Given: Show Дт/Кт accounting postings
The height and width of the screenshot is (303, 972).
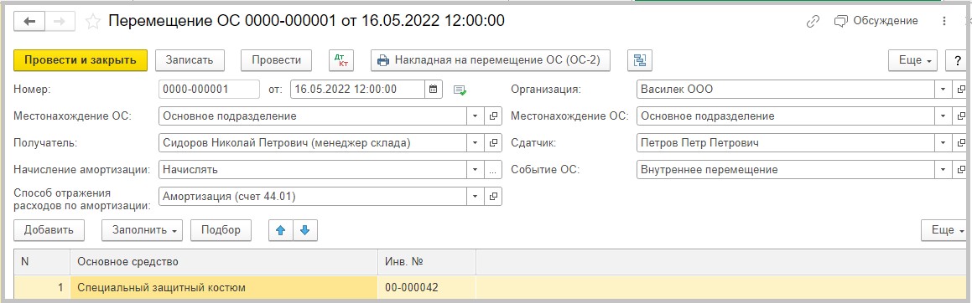Looking at the screenshot, I should click(x=340, y=60).
